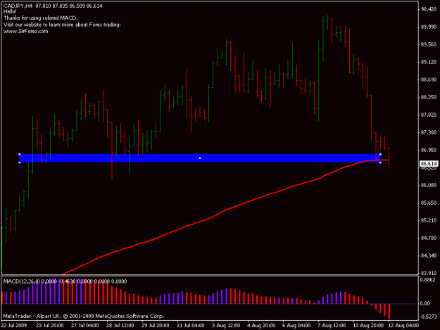
Task: Click MACD scale value 0.00
Action: pyautogui.click(x=425, y=303)
